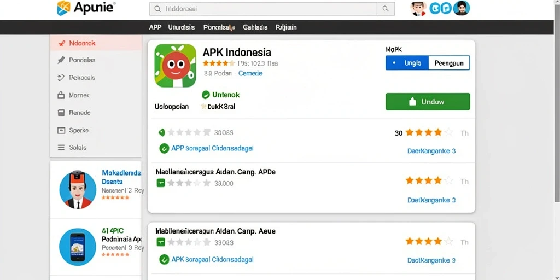Viewport: 560px width, 280px height.
Task: Click inside the search input field
Action: [263, 9]
